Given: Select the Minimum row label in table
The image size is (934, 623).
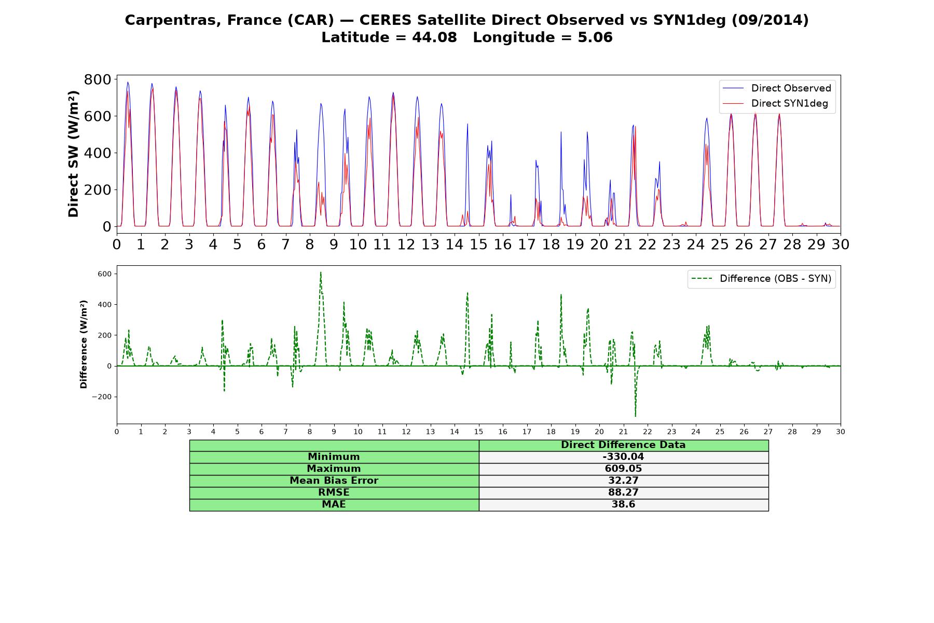Looking at the screenshot, I should (334, 457).
